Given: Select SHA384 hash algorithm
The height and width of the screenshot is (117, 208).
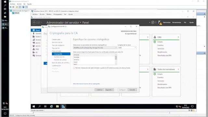Looking at the screenshot, I should (94, 57).
